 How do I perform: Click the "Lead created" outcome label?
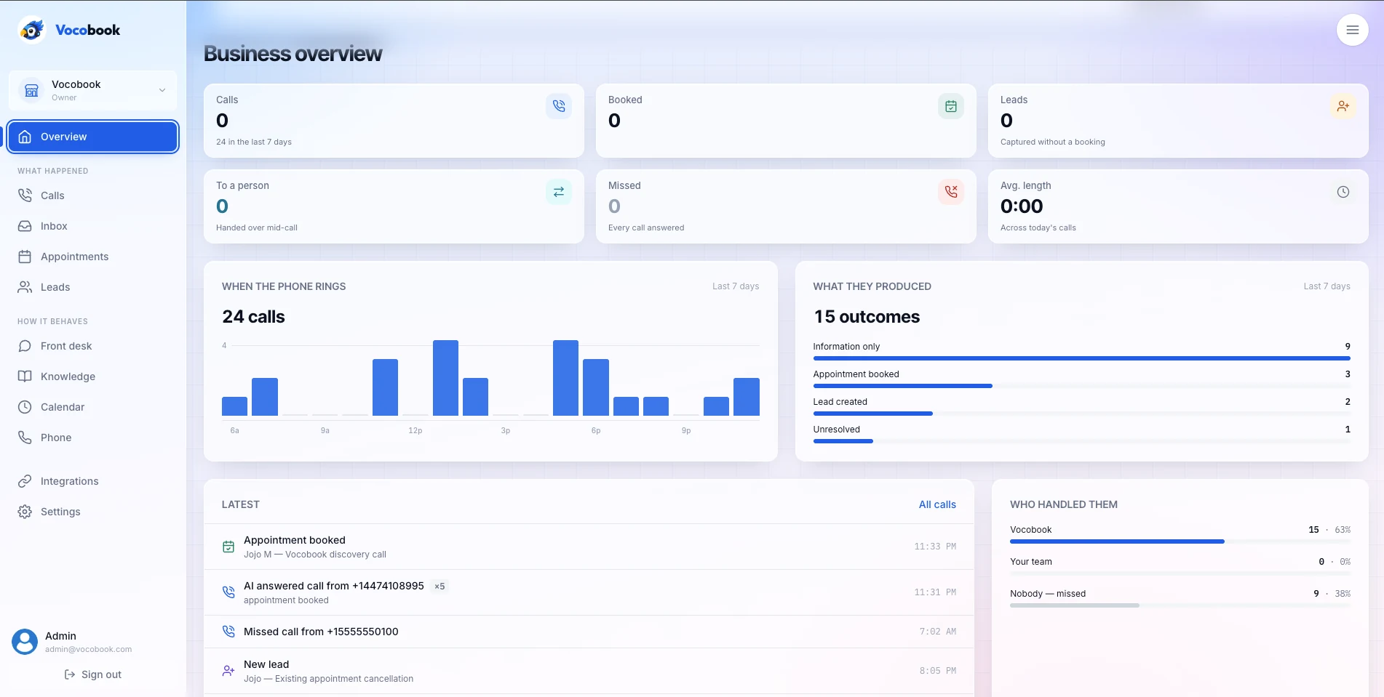840,402
